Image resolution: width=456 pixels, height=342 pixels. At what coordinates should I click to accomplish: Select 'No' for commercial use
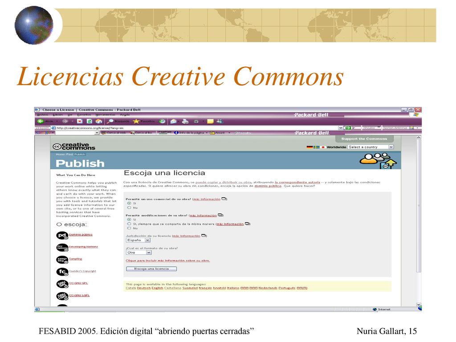click(129, 208)
